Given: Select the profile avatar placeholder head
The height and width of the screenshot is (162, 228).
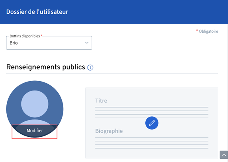Looking at the screenshot, I should [x=35, y=104].
